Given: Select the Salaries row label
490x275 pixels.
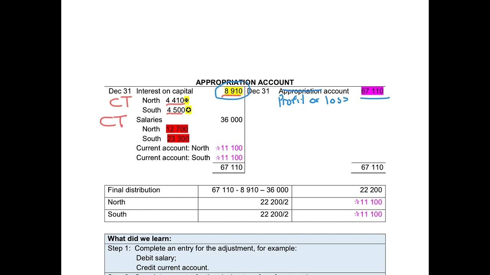Looking at the screenshot, I should (149, 120).
